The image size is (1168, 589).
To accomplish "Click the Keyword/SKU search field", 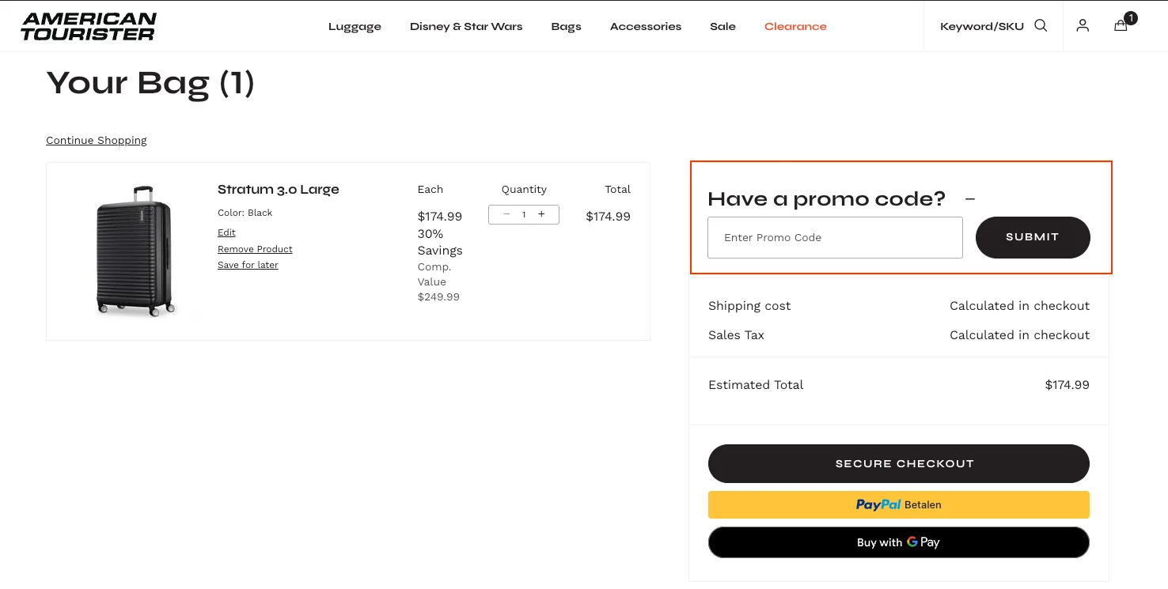I will 981,26.
